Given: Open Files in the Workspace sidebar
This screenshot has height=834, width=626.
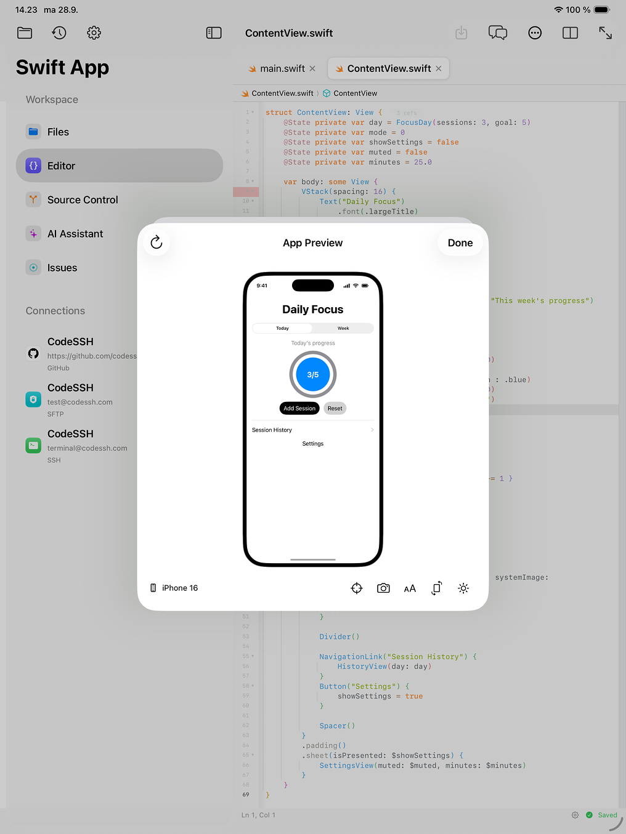Looking at the screenshot, I should [x=120, y=132].
